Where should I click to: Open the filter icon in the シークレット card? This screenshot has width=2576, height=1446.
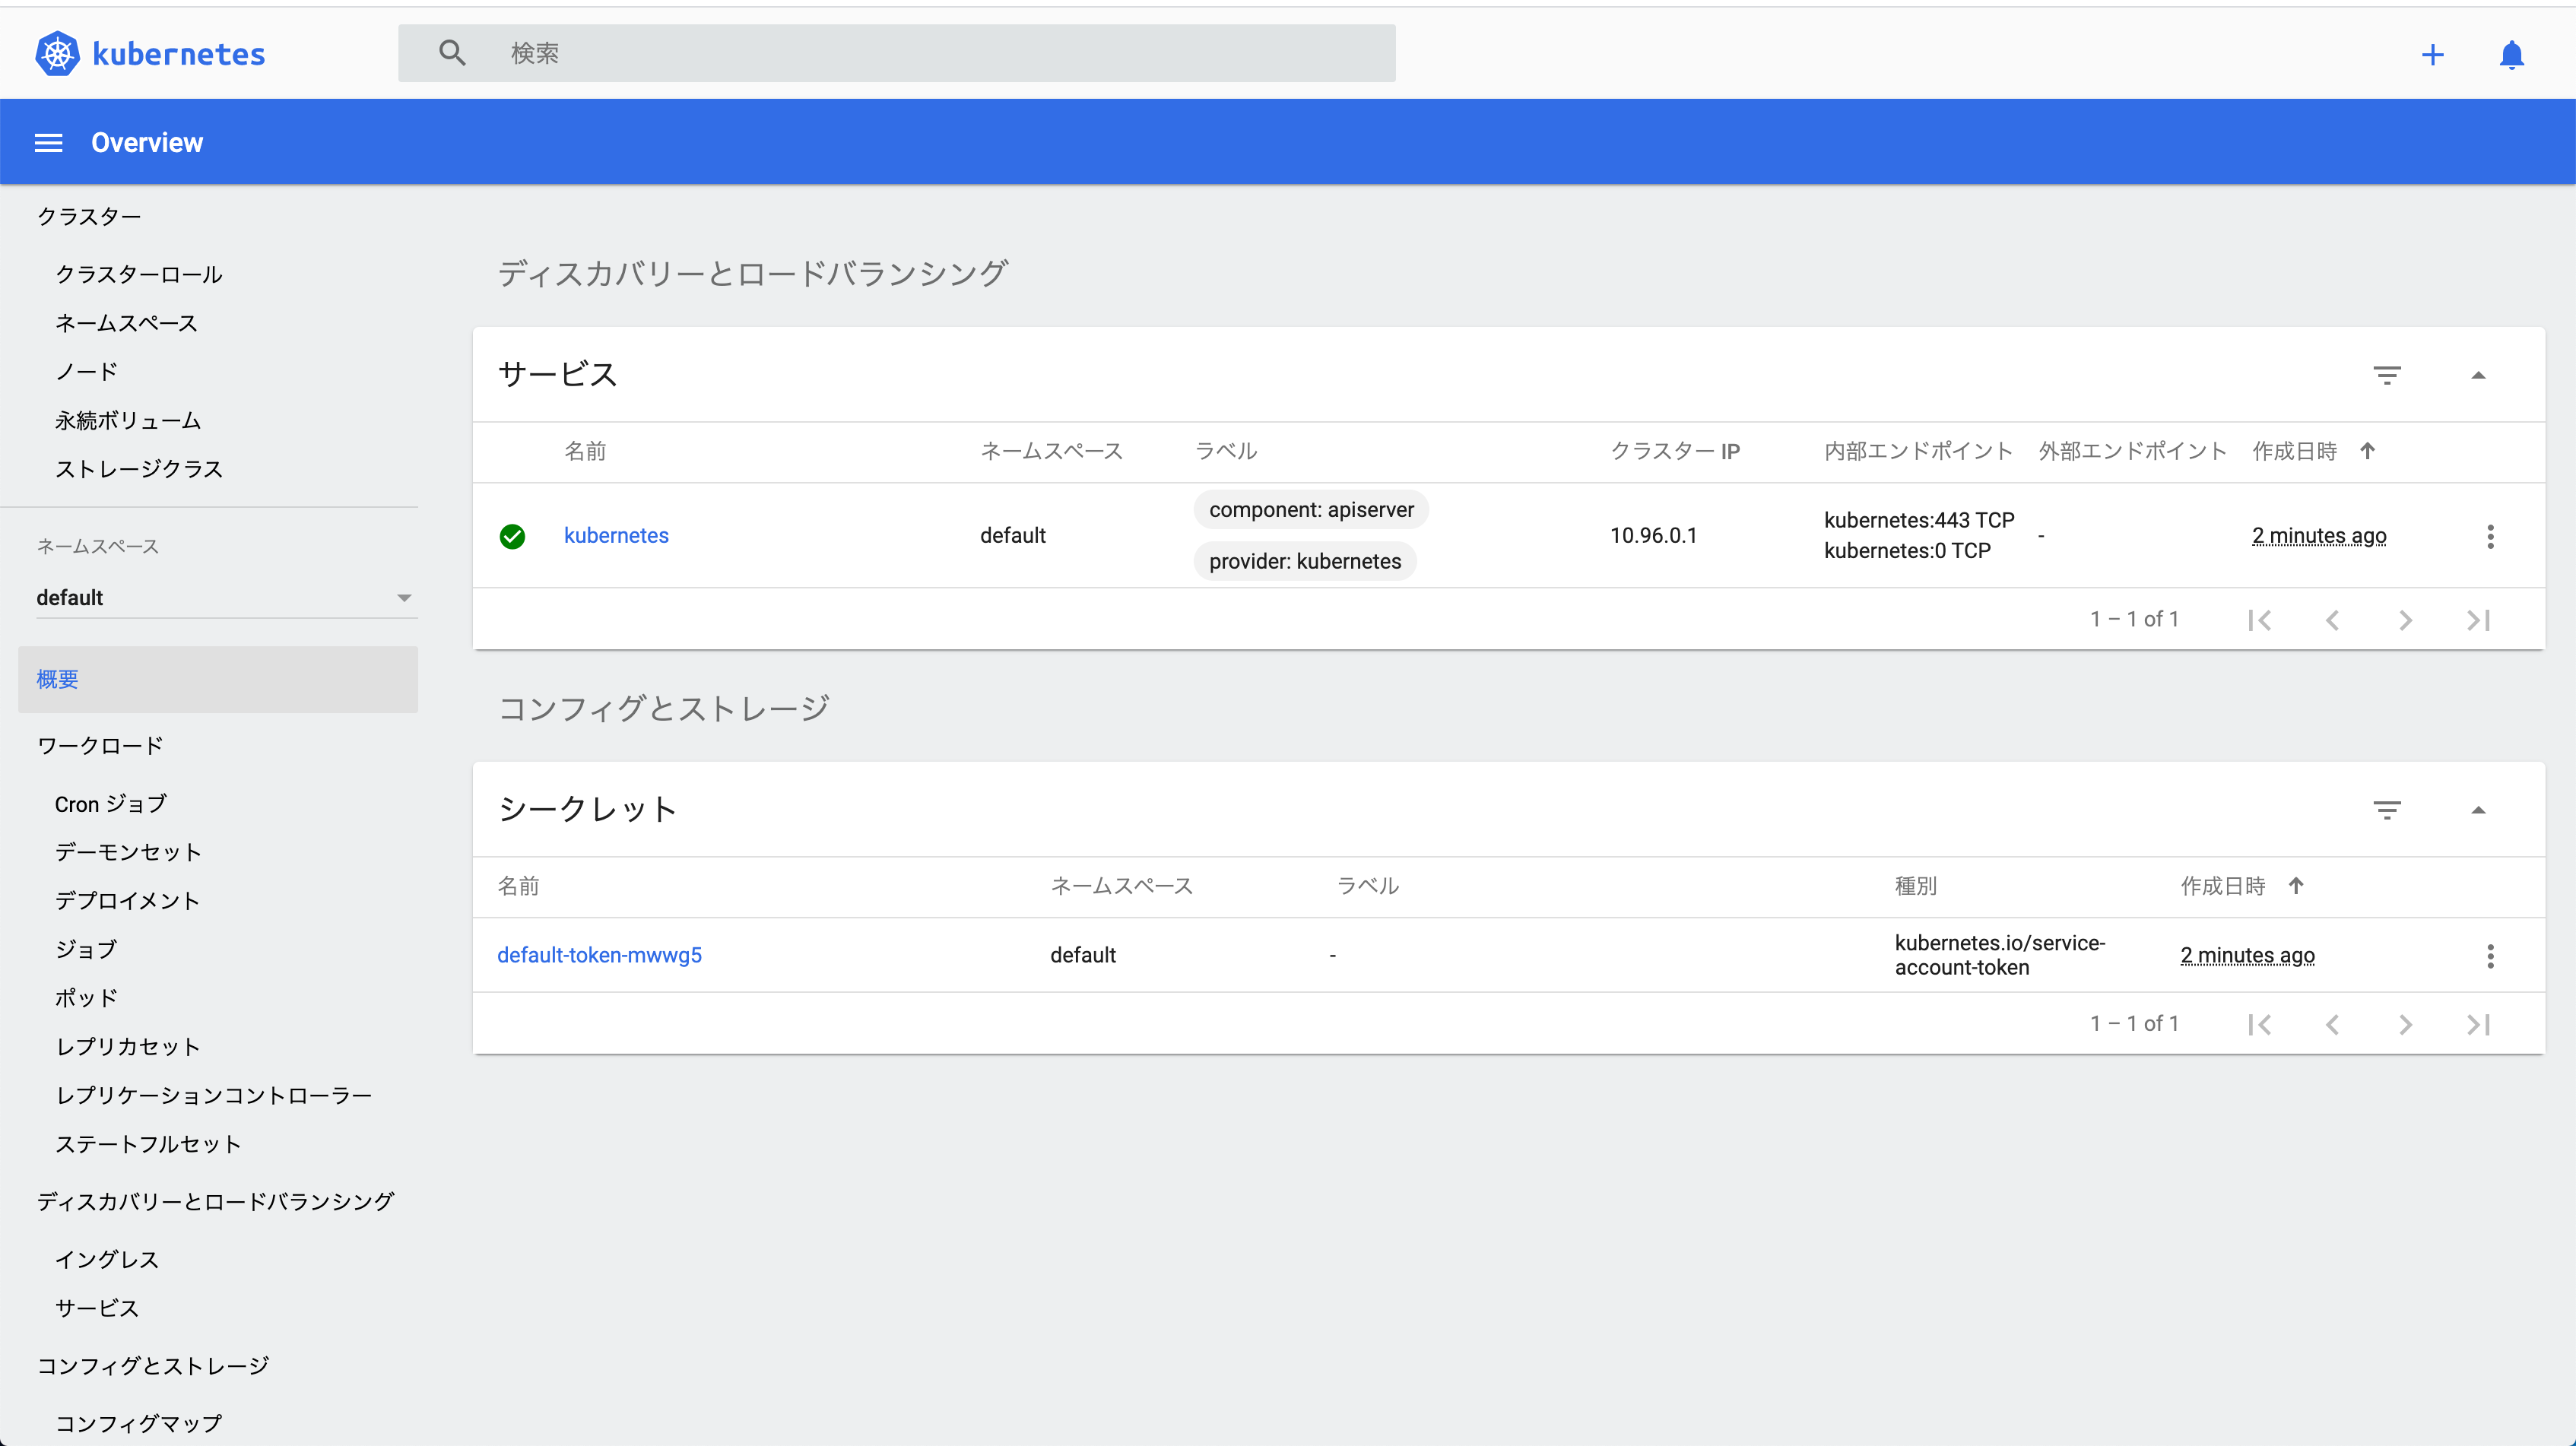pos(2386,810)
